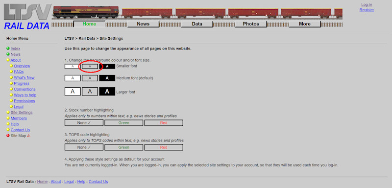This screenshot has width=392, height=188.
Task: Open Contact Us in the sidebar
Action: [x=20, y=130]
